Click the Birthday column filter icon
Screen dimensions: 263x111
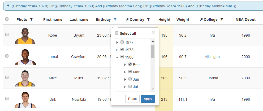pos(115,20)
